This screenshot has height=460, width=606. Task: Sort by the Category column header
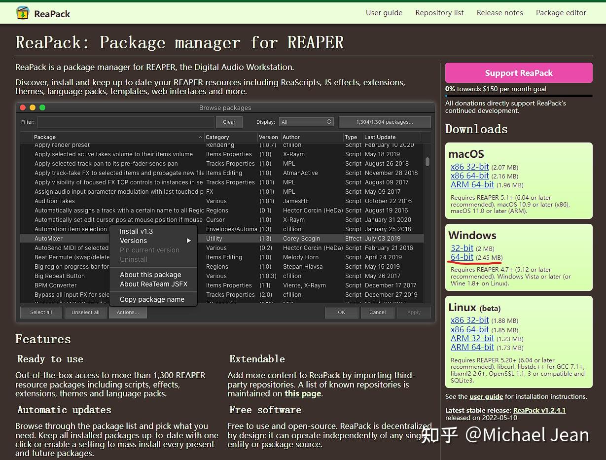231,137
